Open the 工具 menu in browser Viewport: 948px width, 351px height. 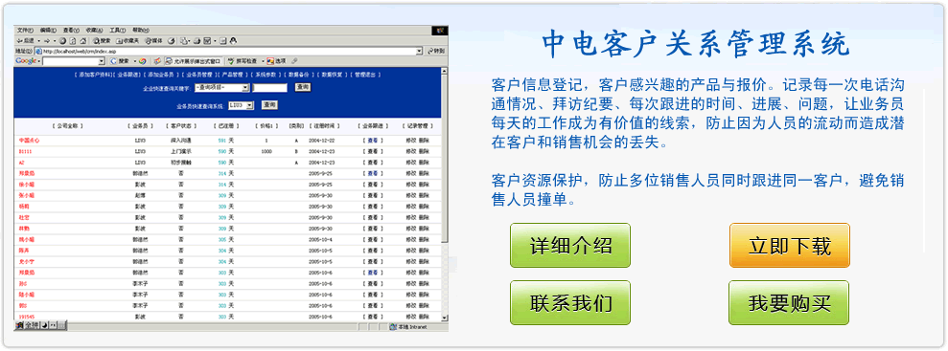pos(117,31)
